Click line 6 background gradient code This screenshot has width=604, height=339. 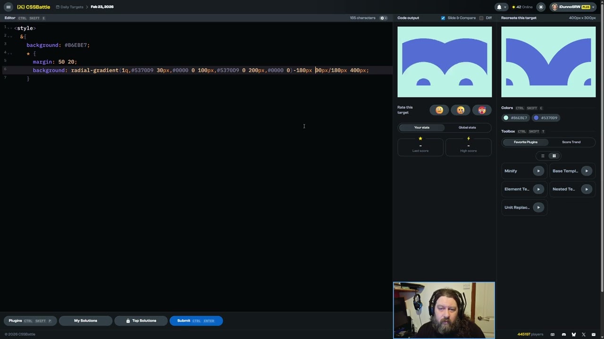pyautogui.click(x=201, y=70)
